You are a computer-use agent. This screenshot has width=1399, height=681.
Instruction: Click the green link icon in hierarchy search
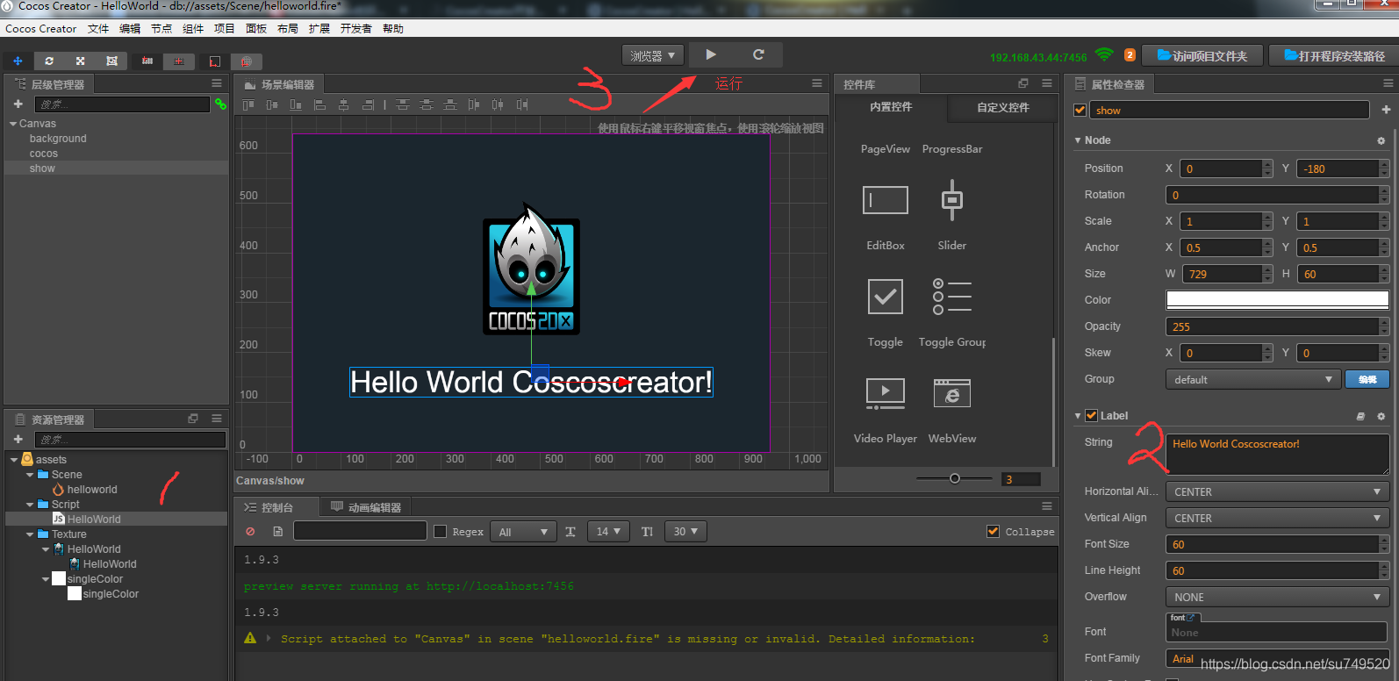click(220, 104)
